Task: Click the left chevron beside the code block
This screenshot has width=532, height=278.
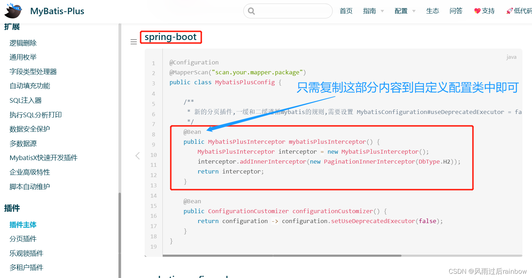Action: coord(138,156)
